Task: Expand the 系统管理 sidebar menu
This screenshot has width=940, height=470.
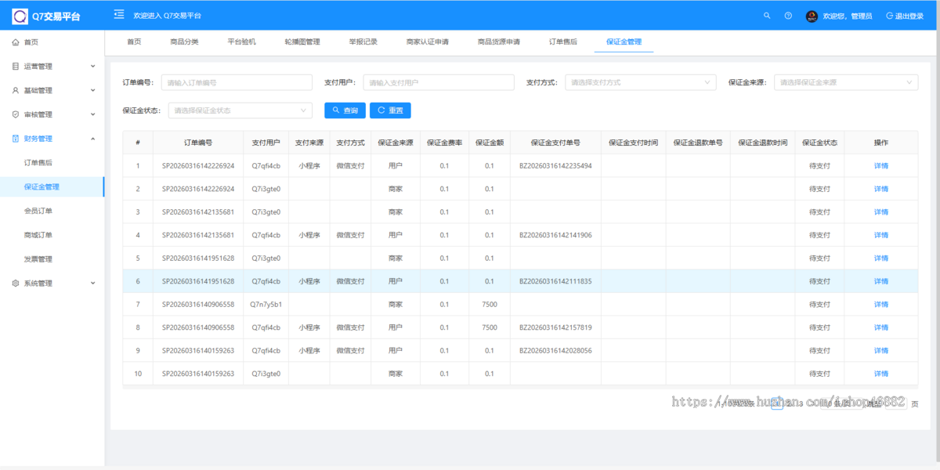Action: 52,284
